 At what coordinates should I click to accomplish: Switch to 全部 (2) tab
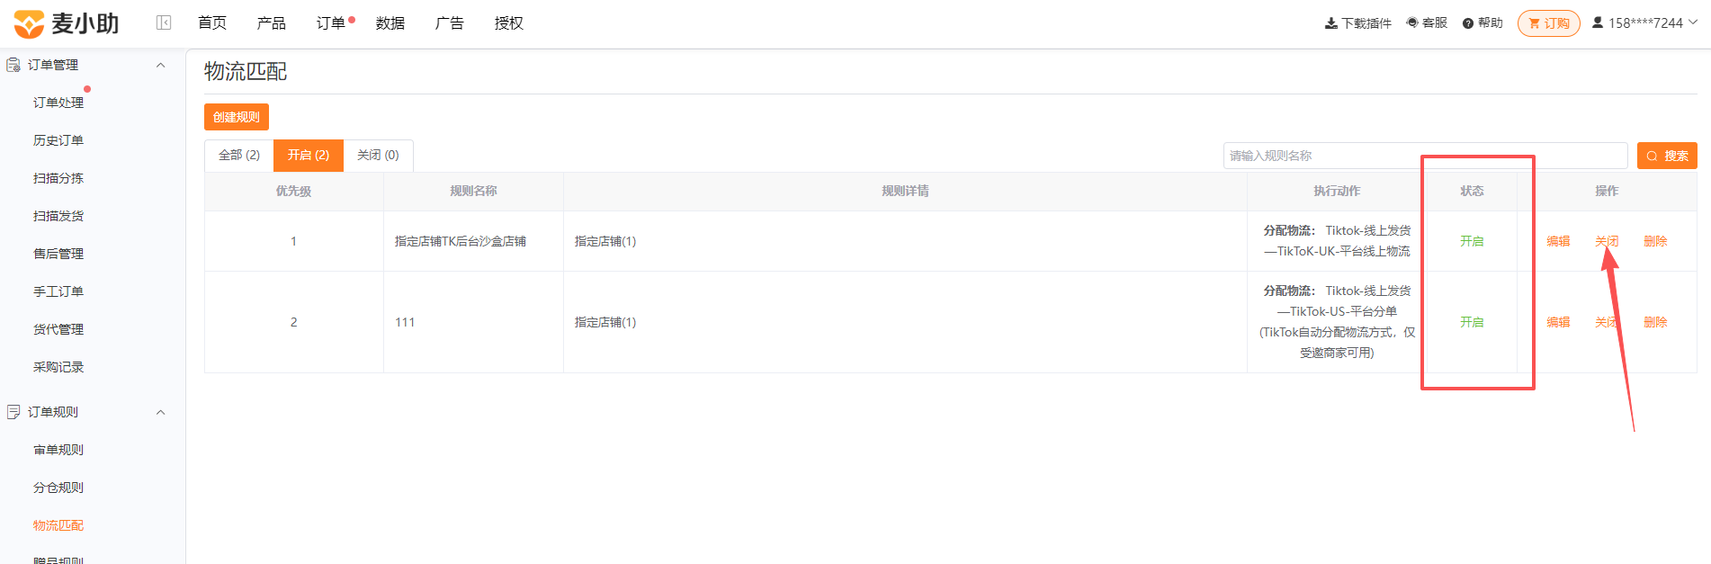239,156
